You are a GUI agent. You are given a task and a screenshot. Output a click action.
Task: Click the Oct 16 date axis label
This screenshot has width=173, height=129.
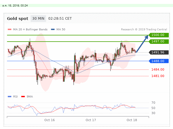click(x=49, y=120)
